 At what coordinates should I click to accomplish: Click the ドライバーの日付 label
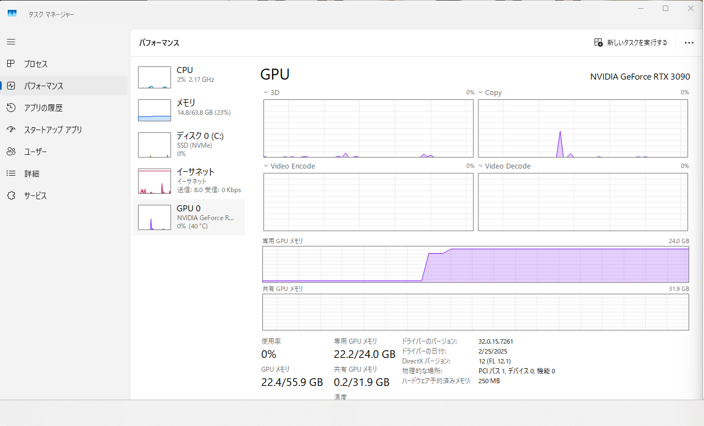424,351
